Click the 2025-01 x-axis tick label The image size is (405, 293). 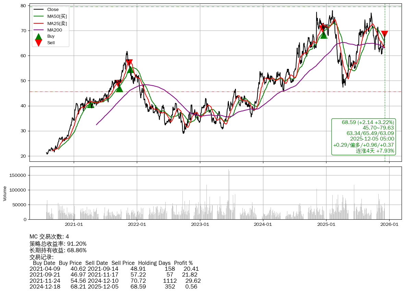coord(326,225)
